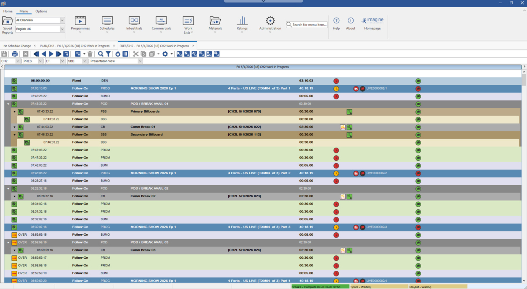Click the Search for menu item field

[x=307, y=24]
